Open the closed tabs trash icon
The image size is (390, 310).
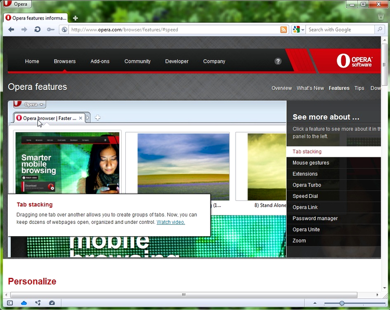pyautogui.click(x=381, y=17)
